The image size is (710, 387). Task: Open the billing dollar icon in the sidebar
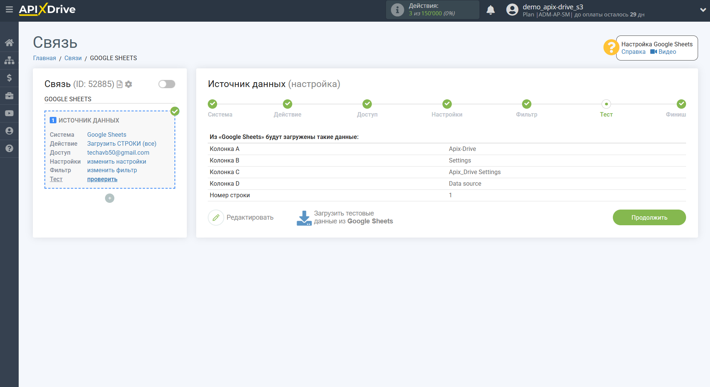(9, 78)
